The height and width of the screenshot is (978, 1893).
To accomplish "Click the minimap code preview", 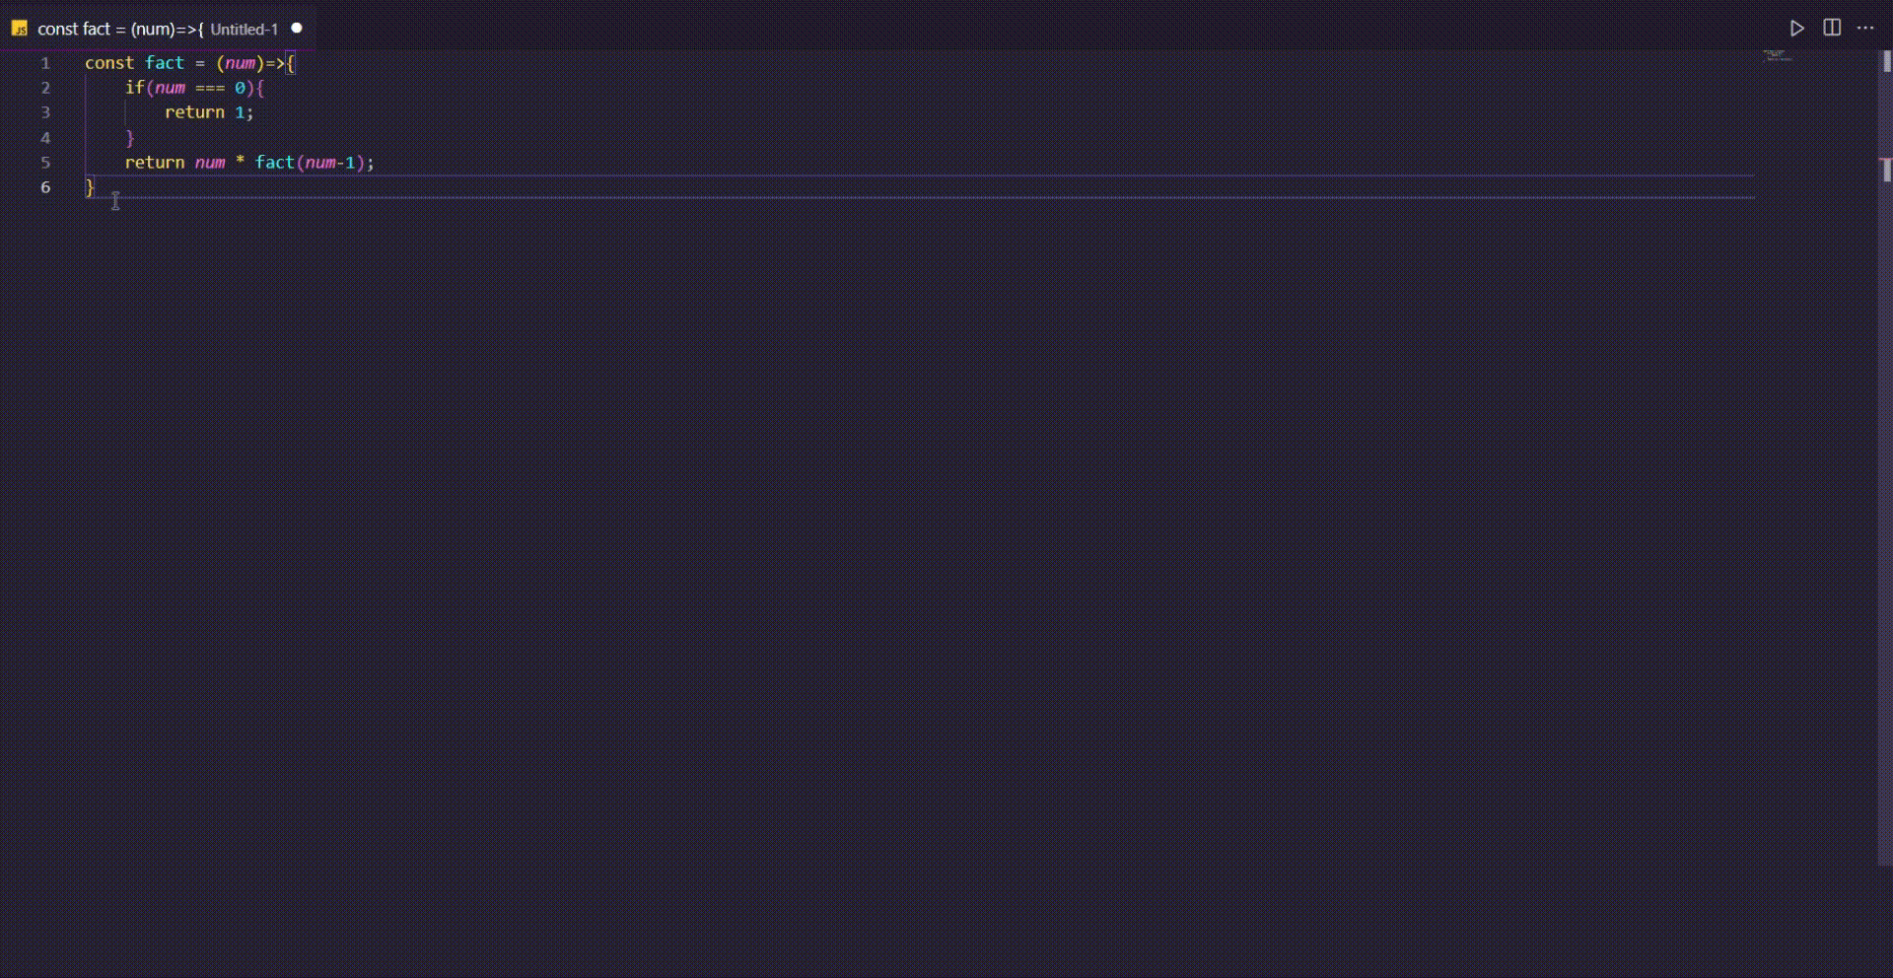I will coord(1778,56).
